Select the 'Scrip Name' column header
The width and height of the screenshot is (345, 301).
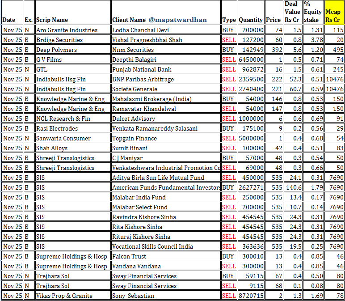tap(73, 12)
